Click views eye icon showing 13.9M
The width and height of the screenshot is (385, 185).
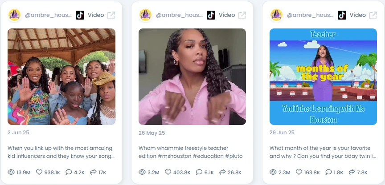11,172
